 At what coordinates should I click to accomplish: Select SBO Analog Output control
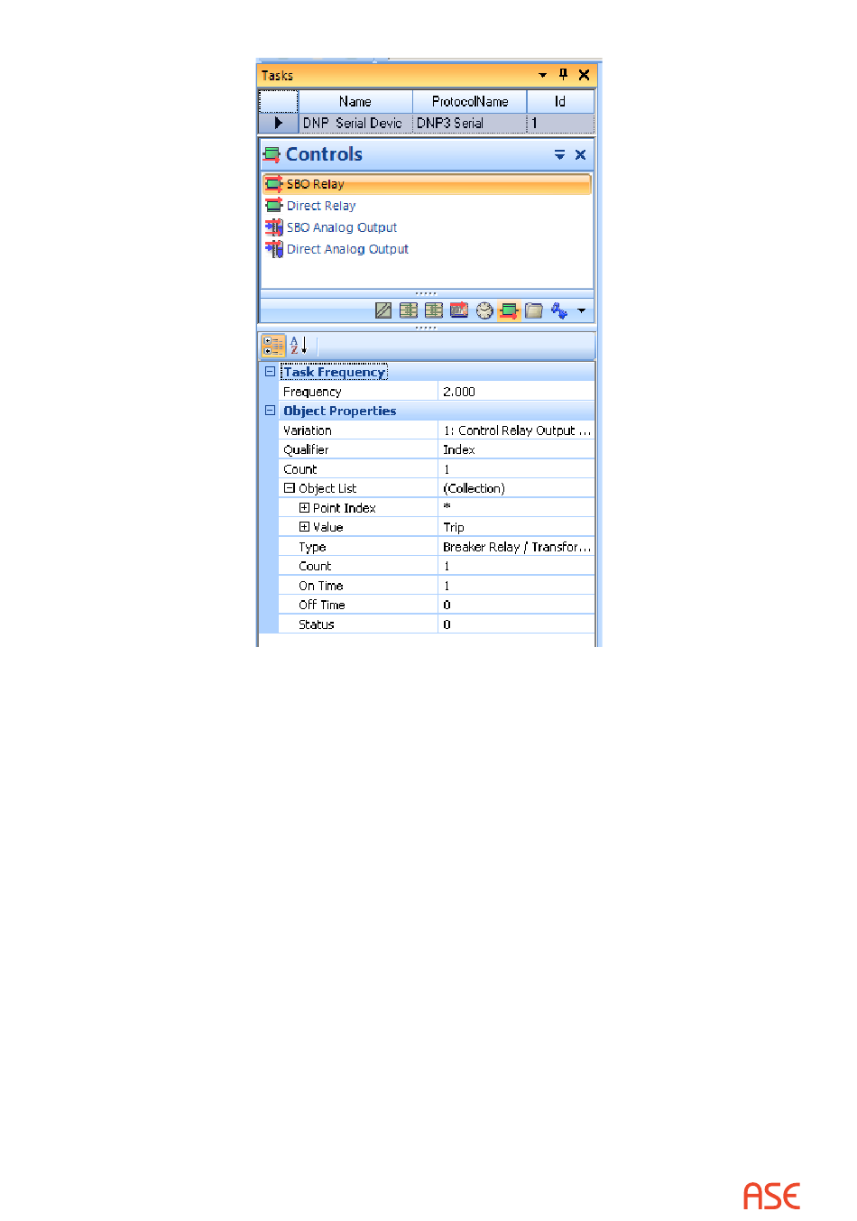(341, 227)
